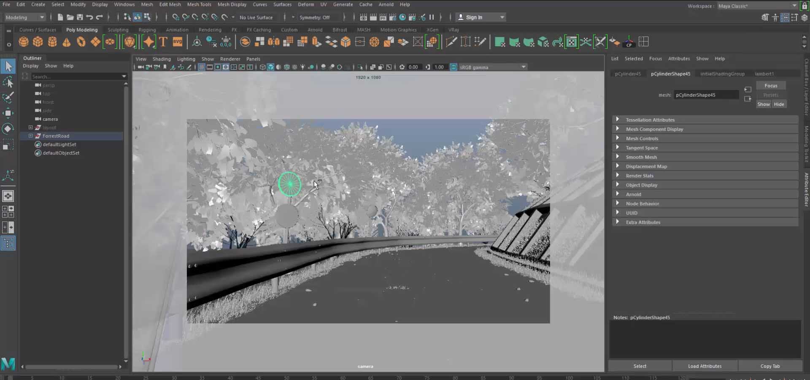
Task: Create 3D Type using the shelf icon
Action: coord(163,41)
